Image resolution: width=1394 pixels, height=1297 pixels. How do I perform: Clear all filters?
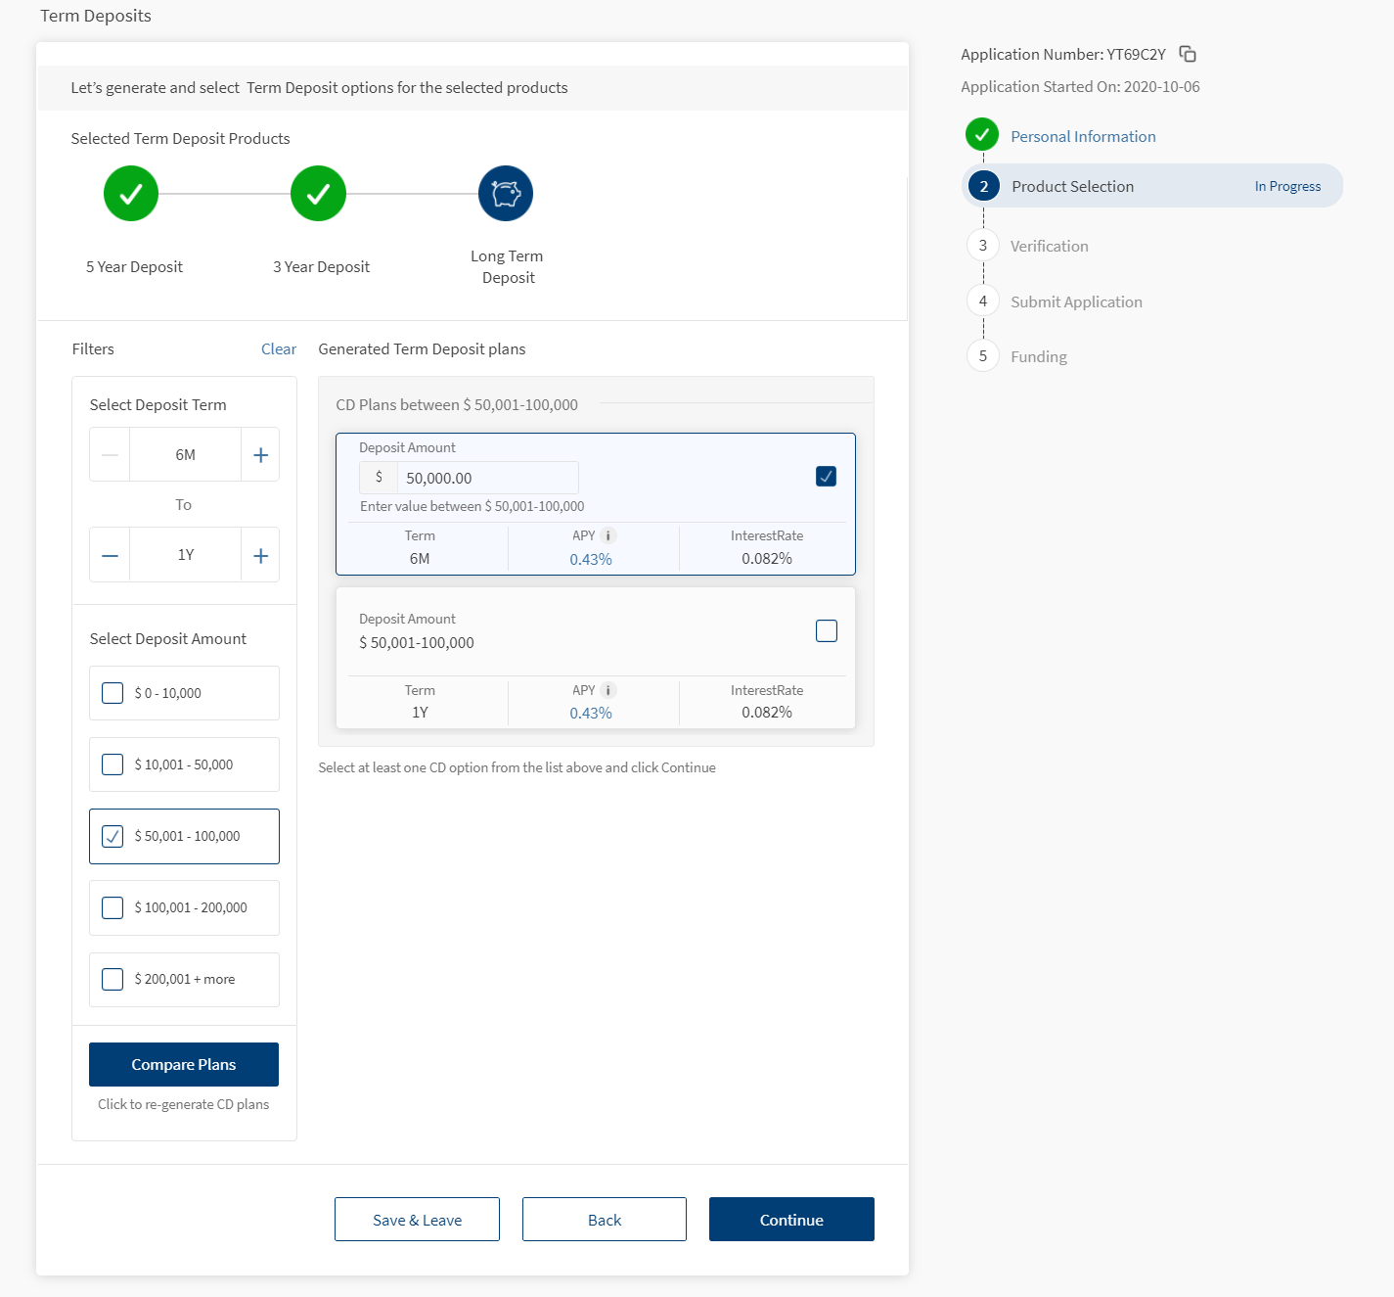[278, 349]
